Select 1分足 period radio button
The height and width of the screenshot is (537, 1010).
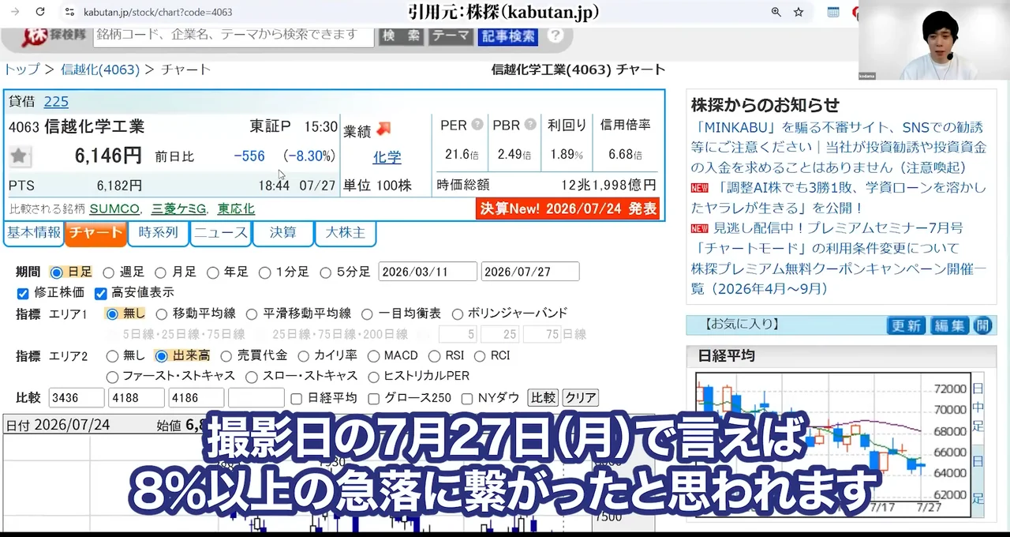[264, 272]
